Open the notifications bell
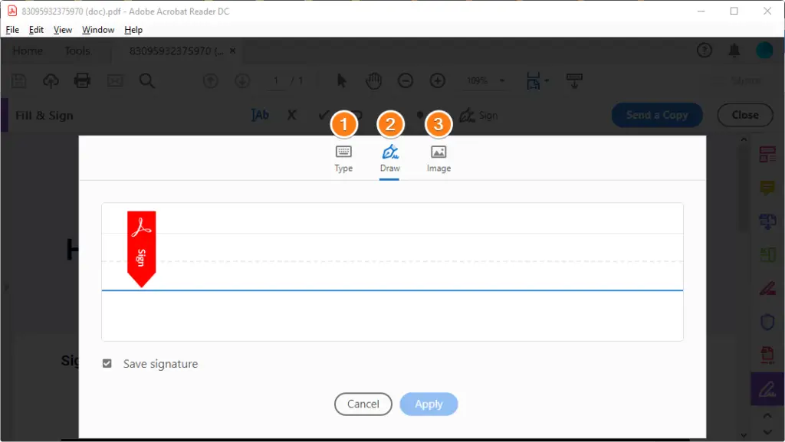The height and width of the screenshot is (442, 785). [734, 51]
